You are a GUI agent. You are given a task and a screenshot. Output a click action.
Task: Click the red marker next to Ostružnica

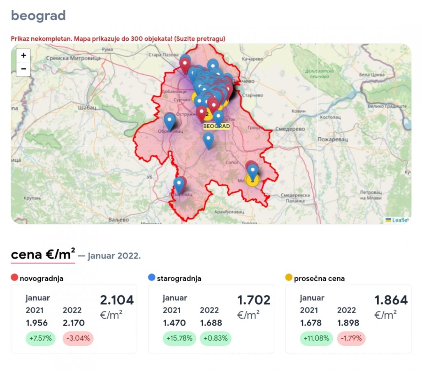pos(201,112)
